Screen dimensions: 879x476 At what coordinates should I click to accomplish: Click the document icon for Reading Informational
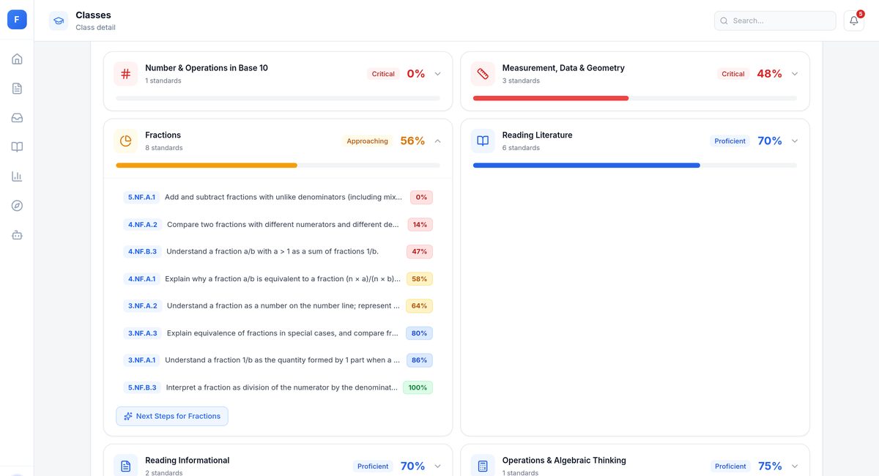click(126, 466)
